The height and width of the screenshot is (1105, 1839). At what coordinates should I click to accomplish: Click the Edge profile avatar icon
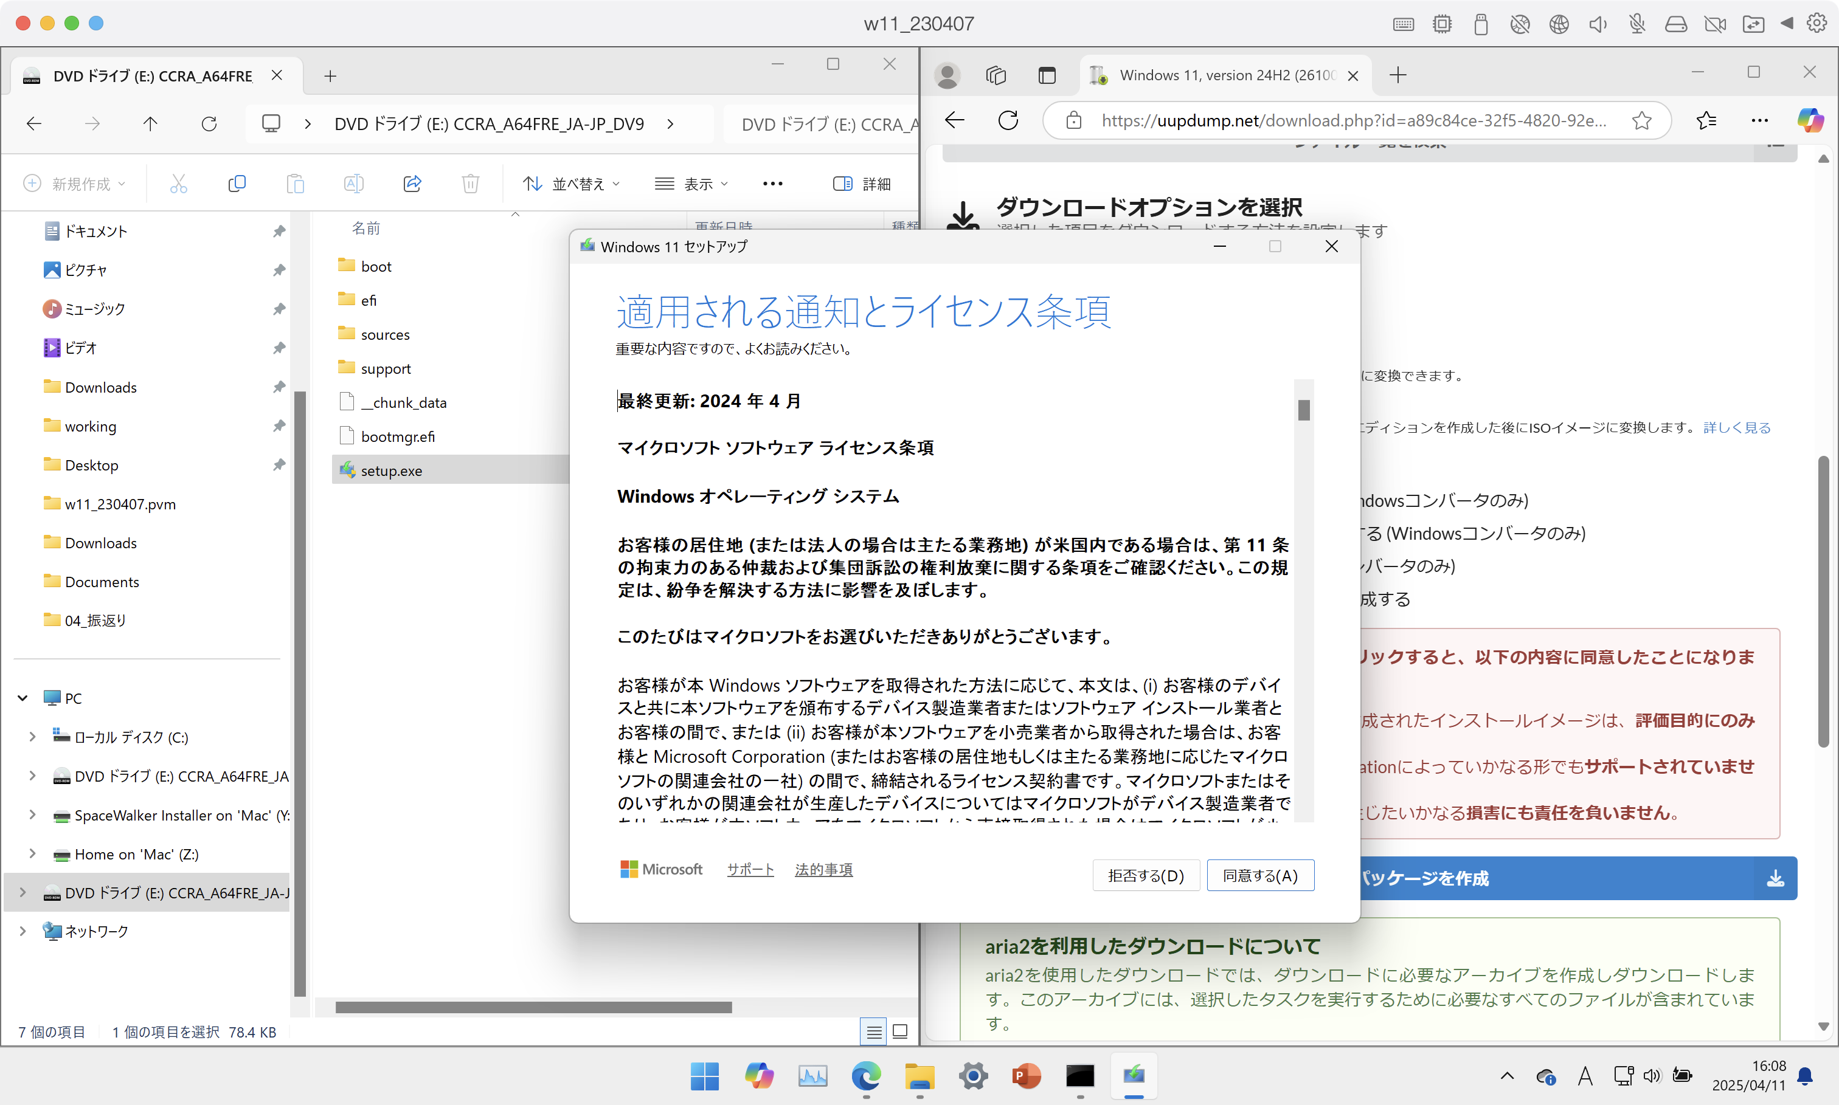click(x=947, y=75)
